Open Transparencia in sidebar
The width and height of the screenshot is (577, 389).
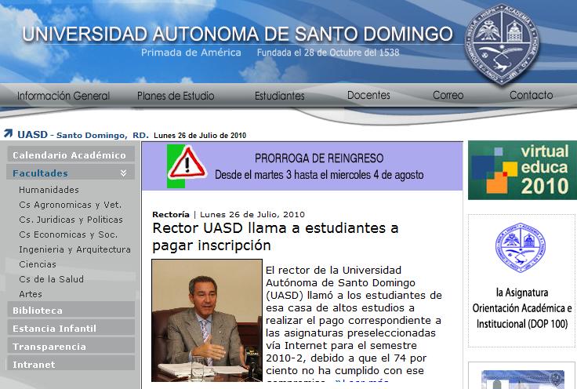(x=71, y=347)
